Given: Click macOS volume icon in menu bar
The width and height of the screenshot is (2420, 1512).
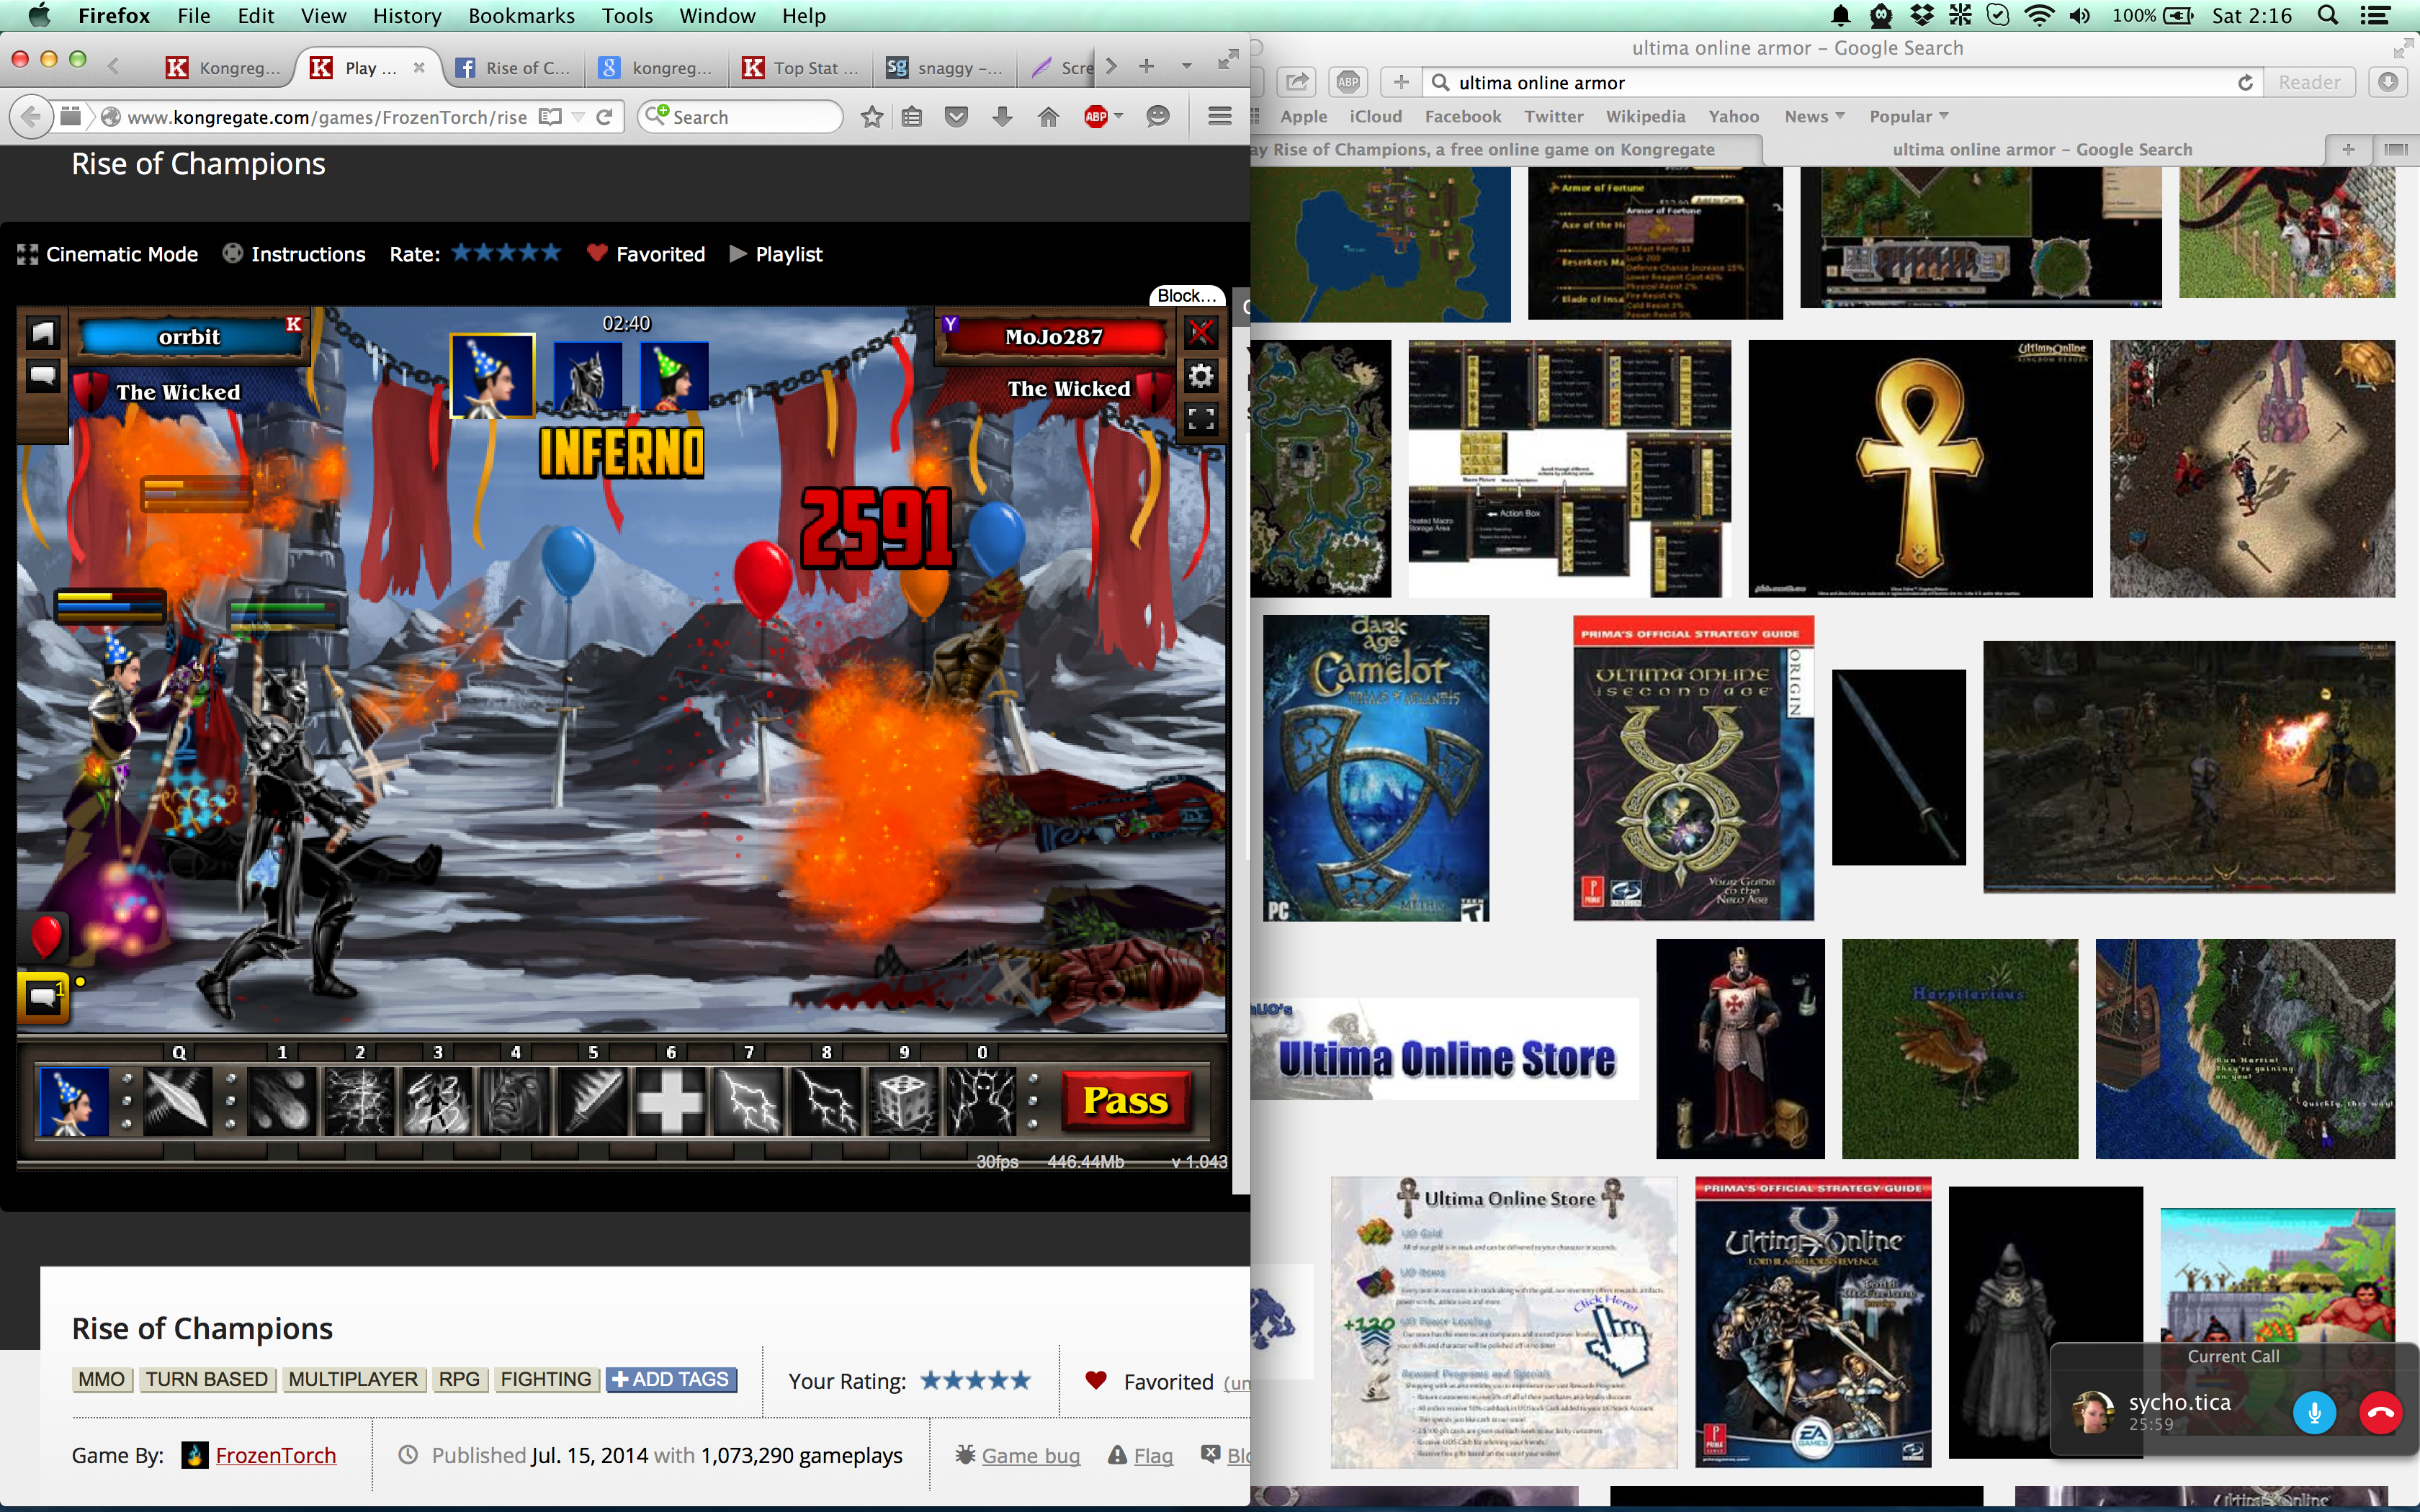Looking at the screenshot, I should click(x=2080, y=16).
